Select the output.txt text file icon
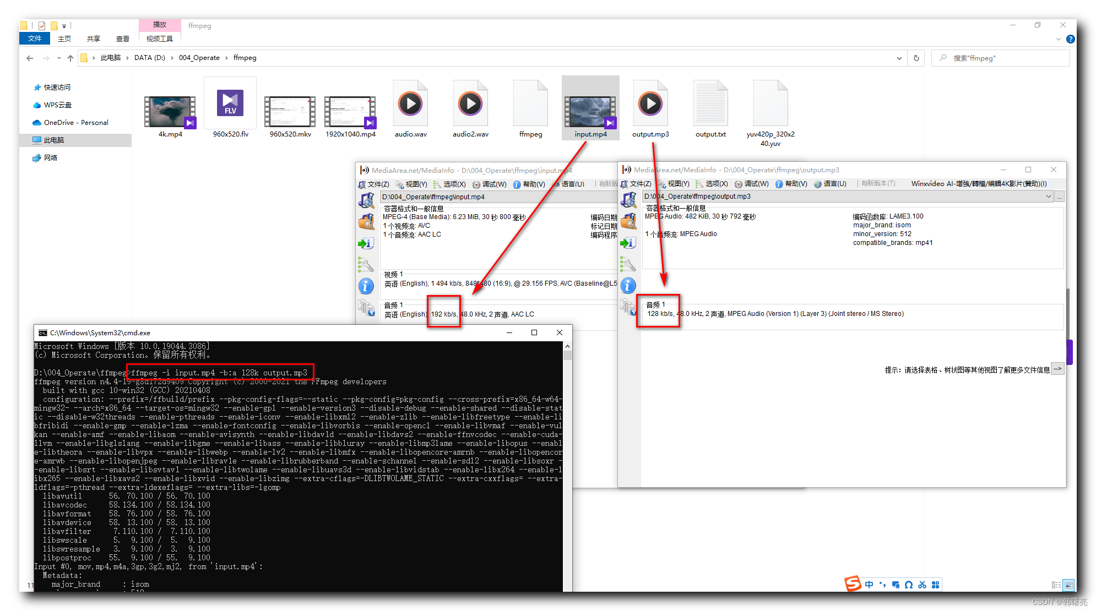Image resolution: width=1096 pixels, height=611 pixels. pos(710,103)
